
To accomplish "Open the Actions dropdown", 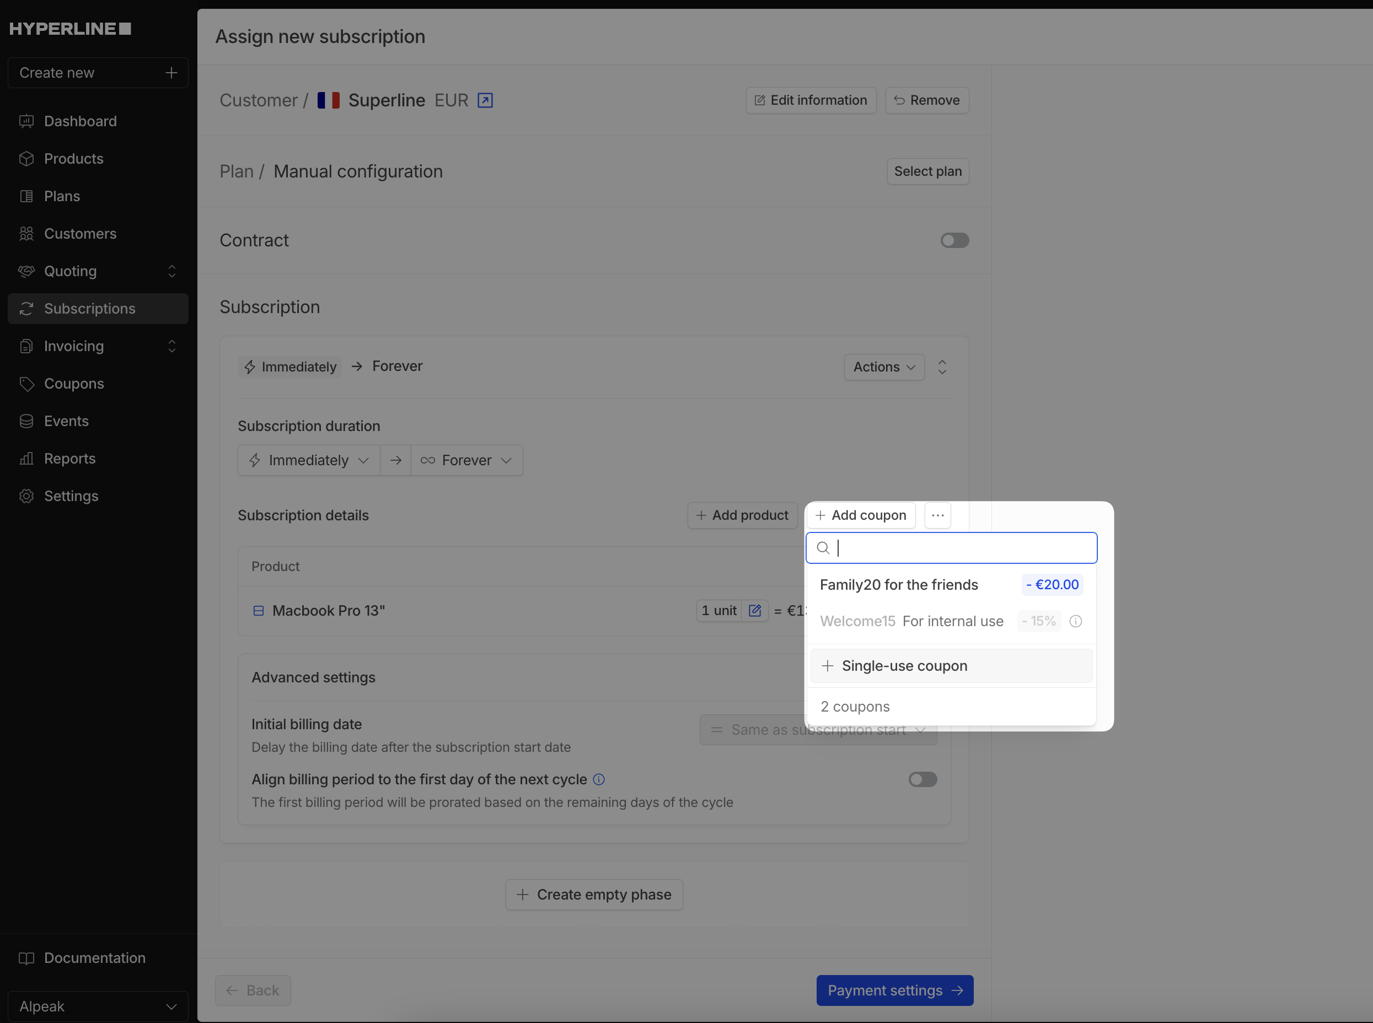I will pyautogui.click(x=883, y=367).
